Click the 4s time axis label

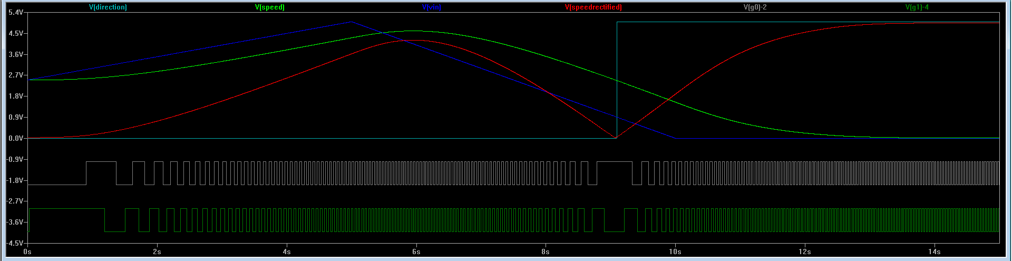287,252
